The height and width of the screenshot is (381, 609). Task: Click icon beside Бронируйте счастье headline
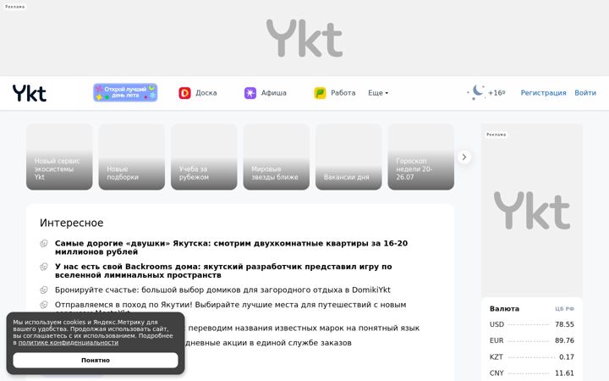44,290
